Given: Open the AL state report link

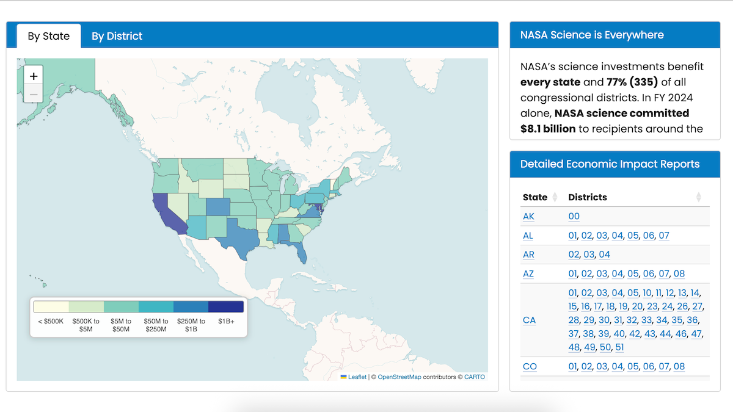Looking at the screenshot, I should (x=528, y=236).
